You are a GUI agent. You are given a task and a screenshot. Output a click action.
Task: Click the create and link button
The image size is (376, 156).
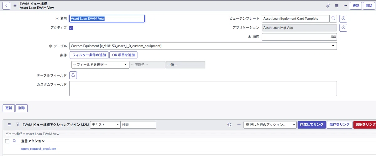[311, 125]
